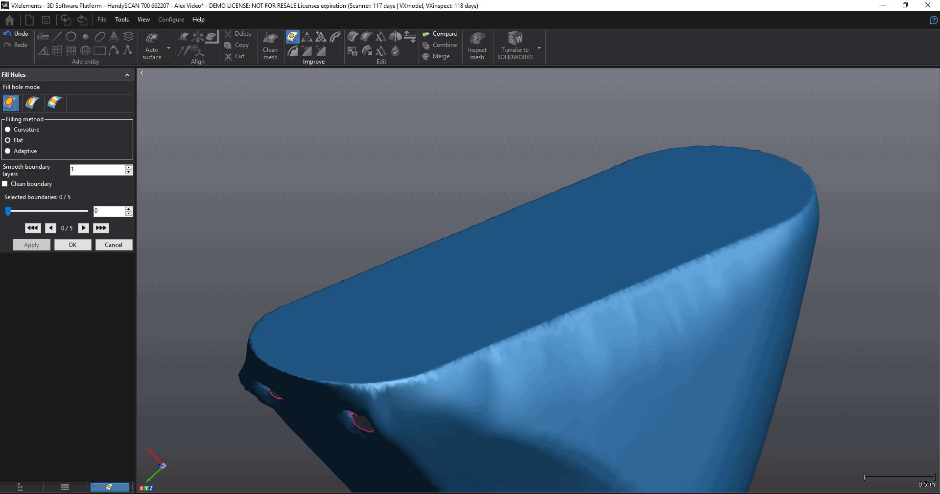Click the OK button
940x494 pixels.
[x=72, y=245]
